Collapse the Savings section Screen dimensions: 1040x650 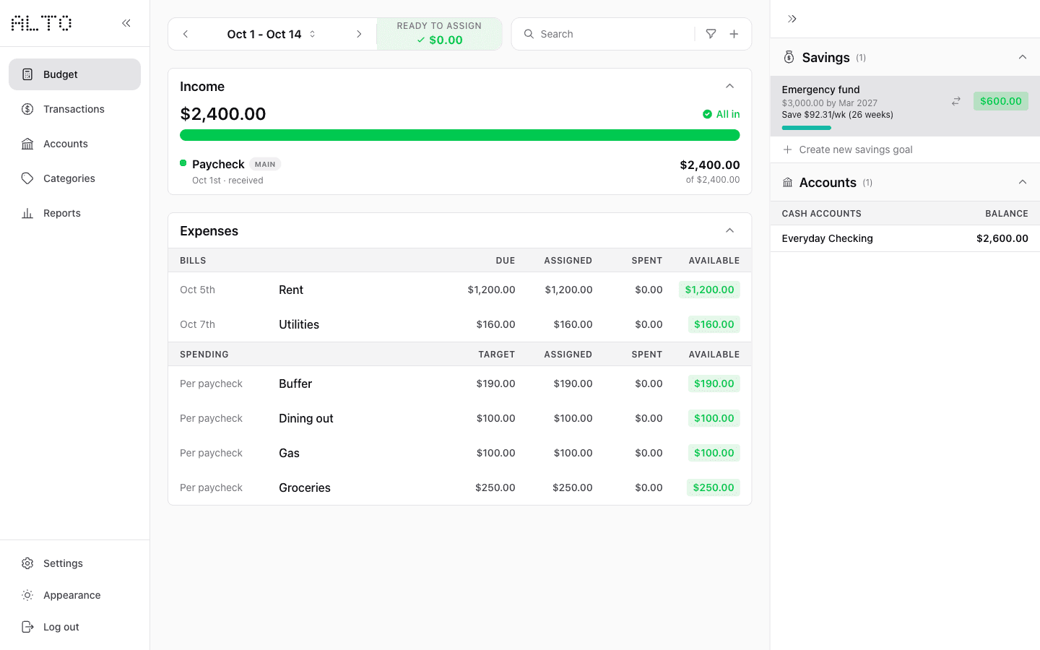[1022, 57]
